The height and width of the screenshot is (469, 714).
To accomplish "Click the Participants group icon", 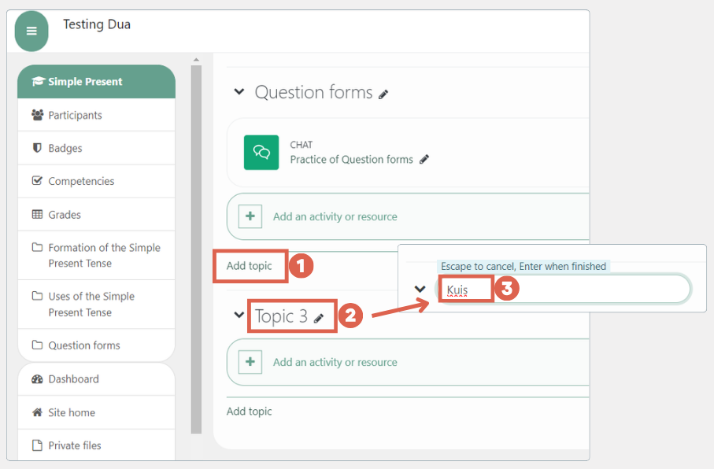I will click(x=37, y=115).
